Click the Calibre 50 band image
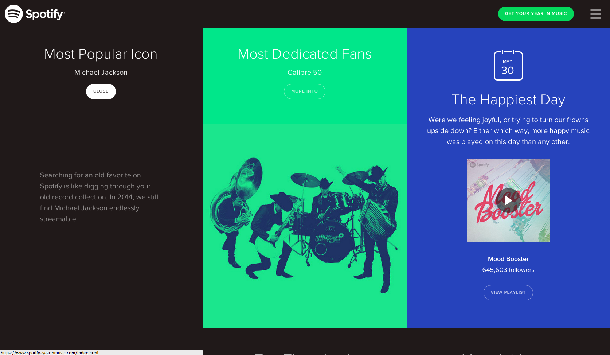 tap(305, 225)
